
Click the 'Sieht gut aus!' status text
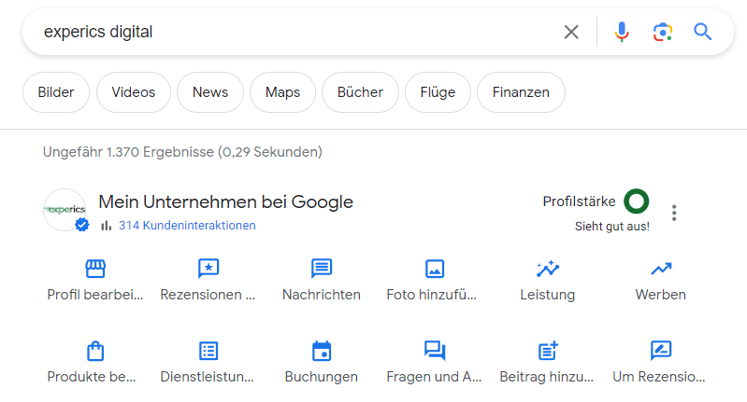click(612, 227)
